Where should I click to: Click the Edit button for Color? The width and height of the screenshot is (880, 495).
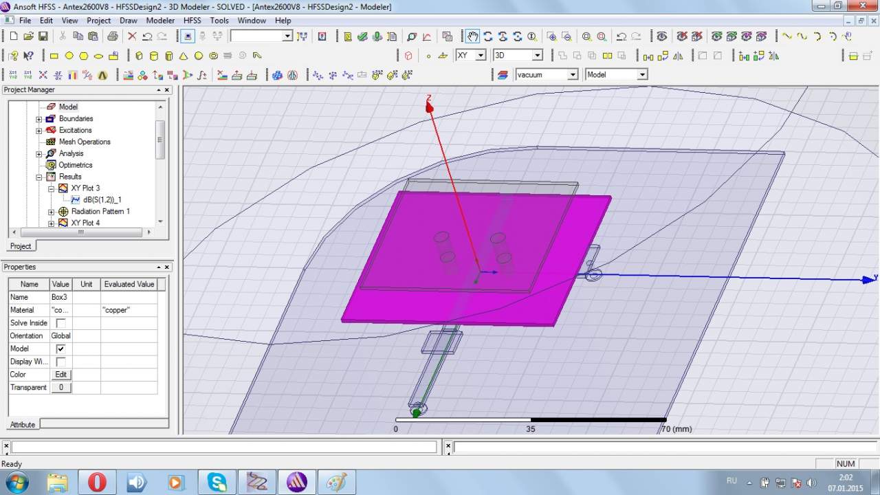(61, 375)
